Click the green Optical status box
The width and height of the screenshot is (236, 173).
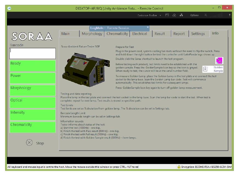pyautogui.click(x=33, y=103)
